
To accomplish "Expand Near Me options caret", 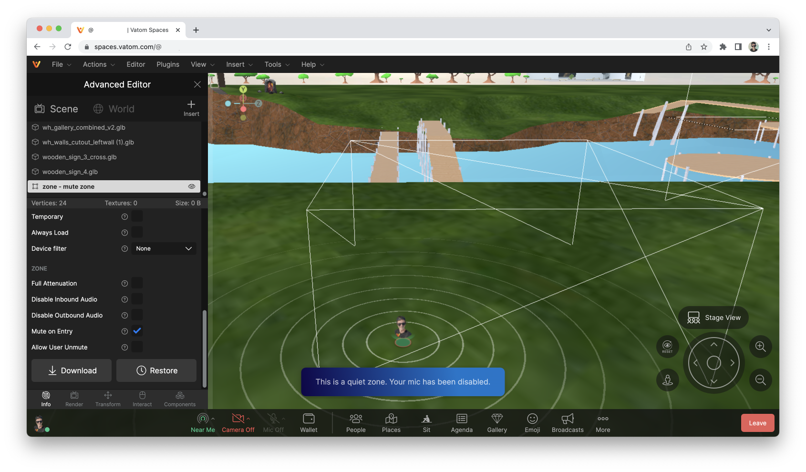I will coord(213,419).
